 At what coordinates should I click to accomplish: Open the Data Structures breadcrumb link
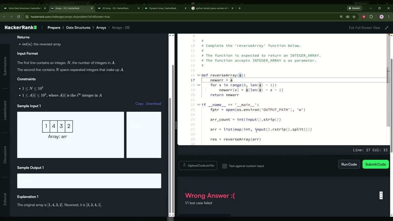(x=78, y=28)
